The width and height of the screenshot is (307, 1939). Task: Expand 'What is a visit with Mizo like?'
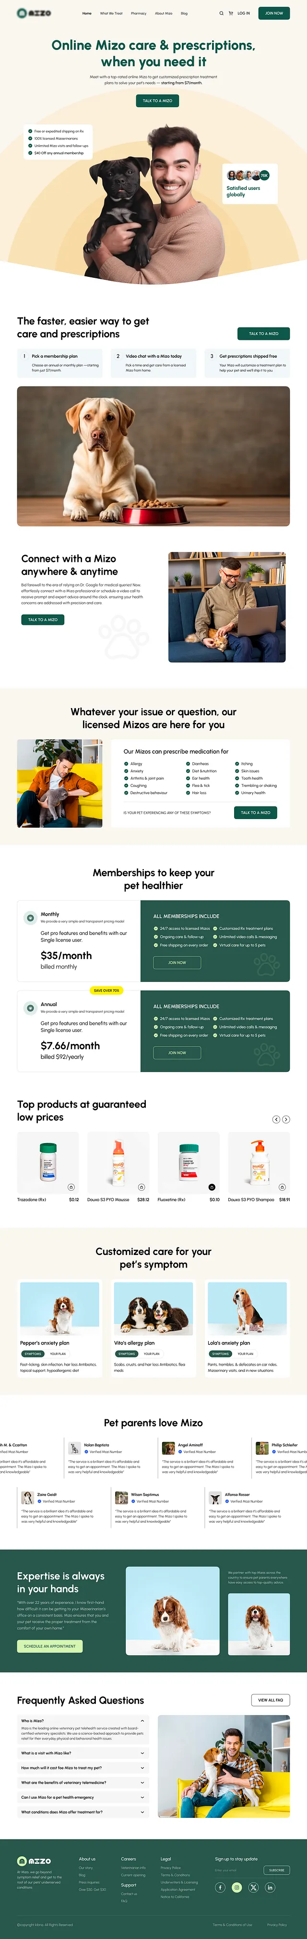142,1753
